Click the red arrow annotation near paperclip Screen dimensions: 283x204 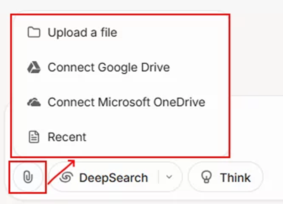click(x=61, y=172)
